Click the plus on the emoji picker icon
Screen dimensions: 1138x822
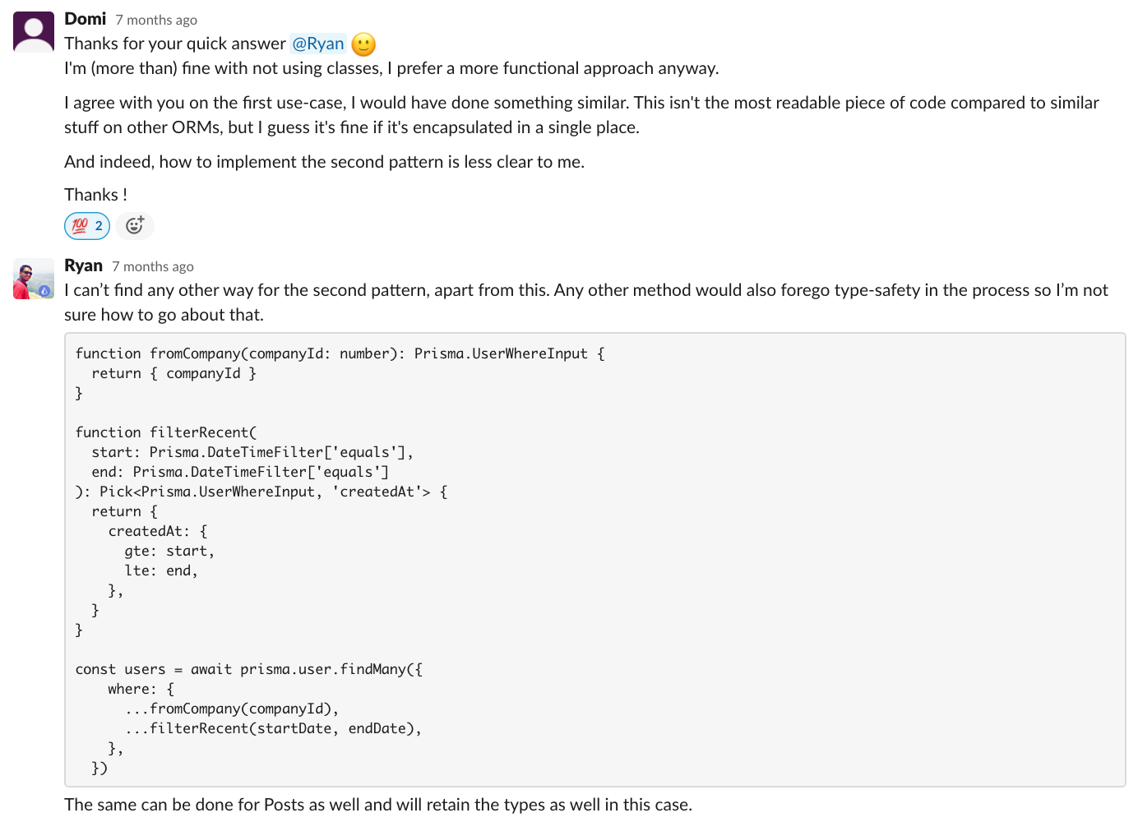pos(141,219)
